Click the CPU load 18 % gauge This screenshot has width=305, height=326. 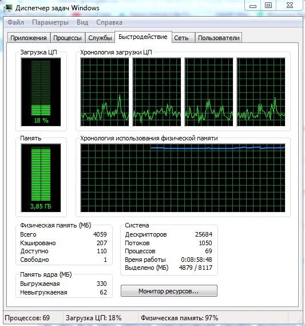coord(41,92)
